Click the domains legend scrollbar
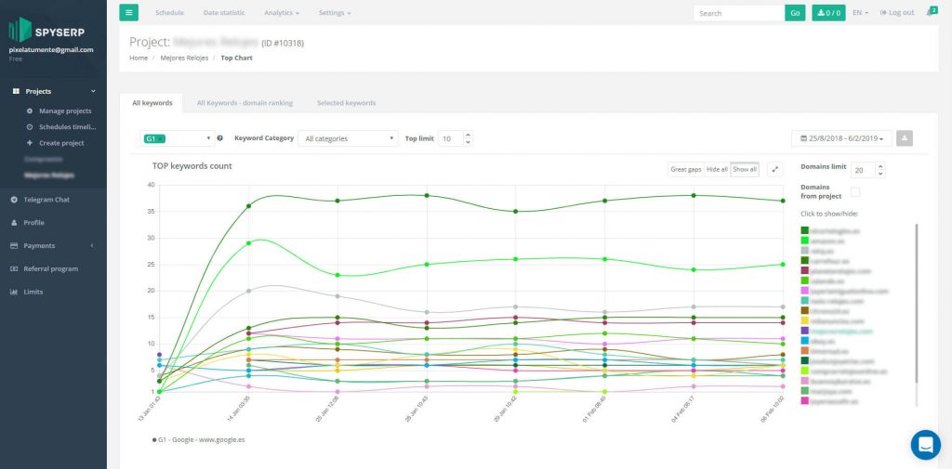 (x=916, y=304)
